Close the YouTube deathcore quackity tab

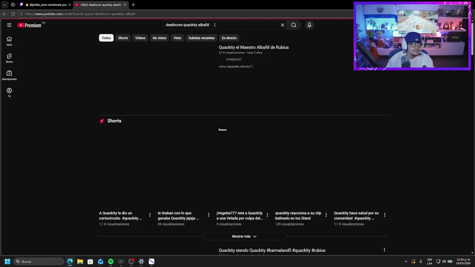tap(125, 5)
